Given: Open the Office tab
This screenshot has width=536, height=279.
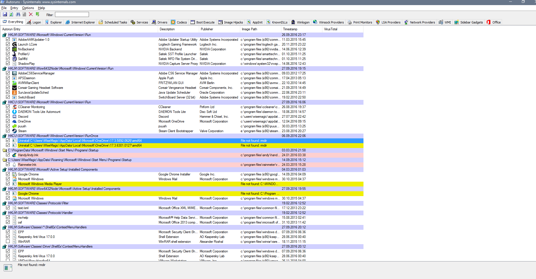Looking at the screenshot, I should point(494,22).
